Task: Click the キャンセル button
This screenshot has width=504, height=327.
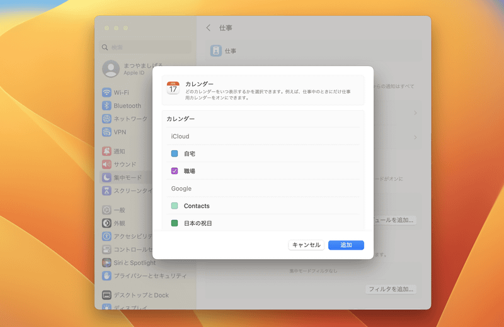Action: (306, 245)
